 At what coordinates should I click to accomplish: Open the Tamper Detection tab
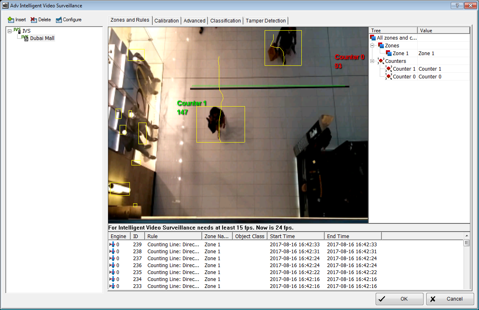pyautogui.click(x=265, y=21)
